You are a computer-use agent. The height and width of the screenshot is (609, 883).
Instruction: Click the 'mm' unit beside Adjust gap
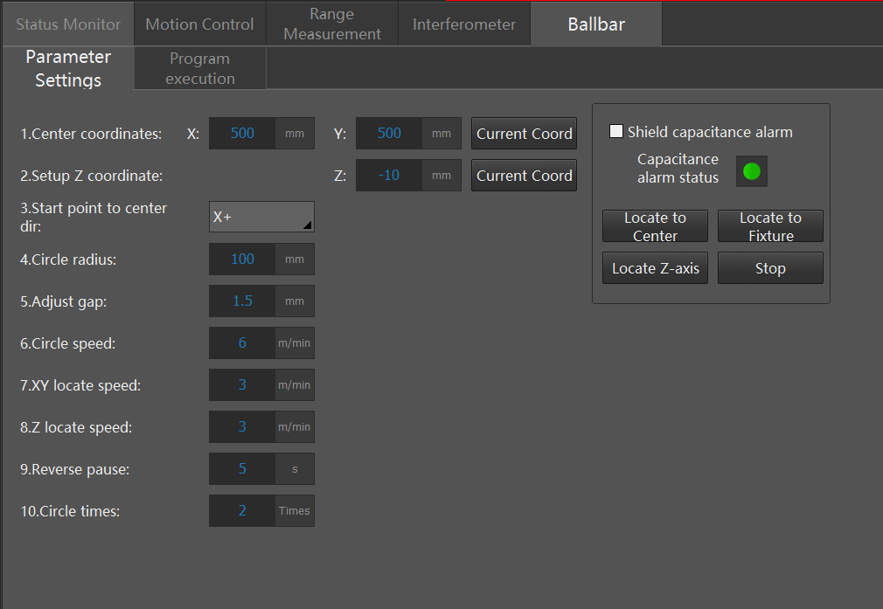click(295, 301)
